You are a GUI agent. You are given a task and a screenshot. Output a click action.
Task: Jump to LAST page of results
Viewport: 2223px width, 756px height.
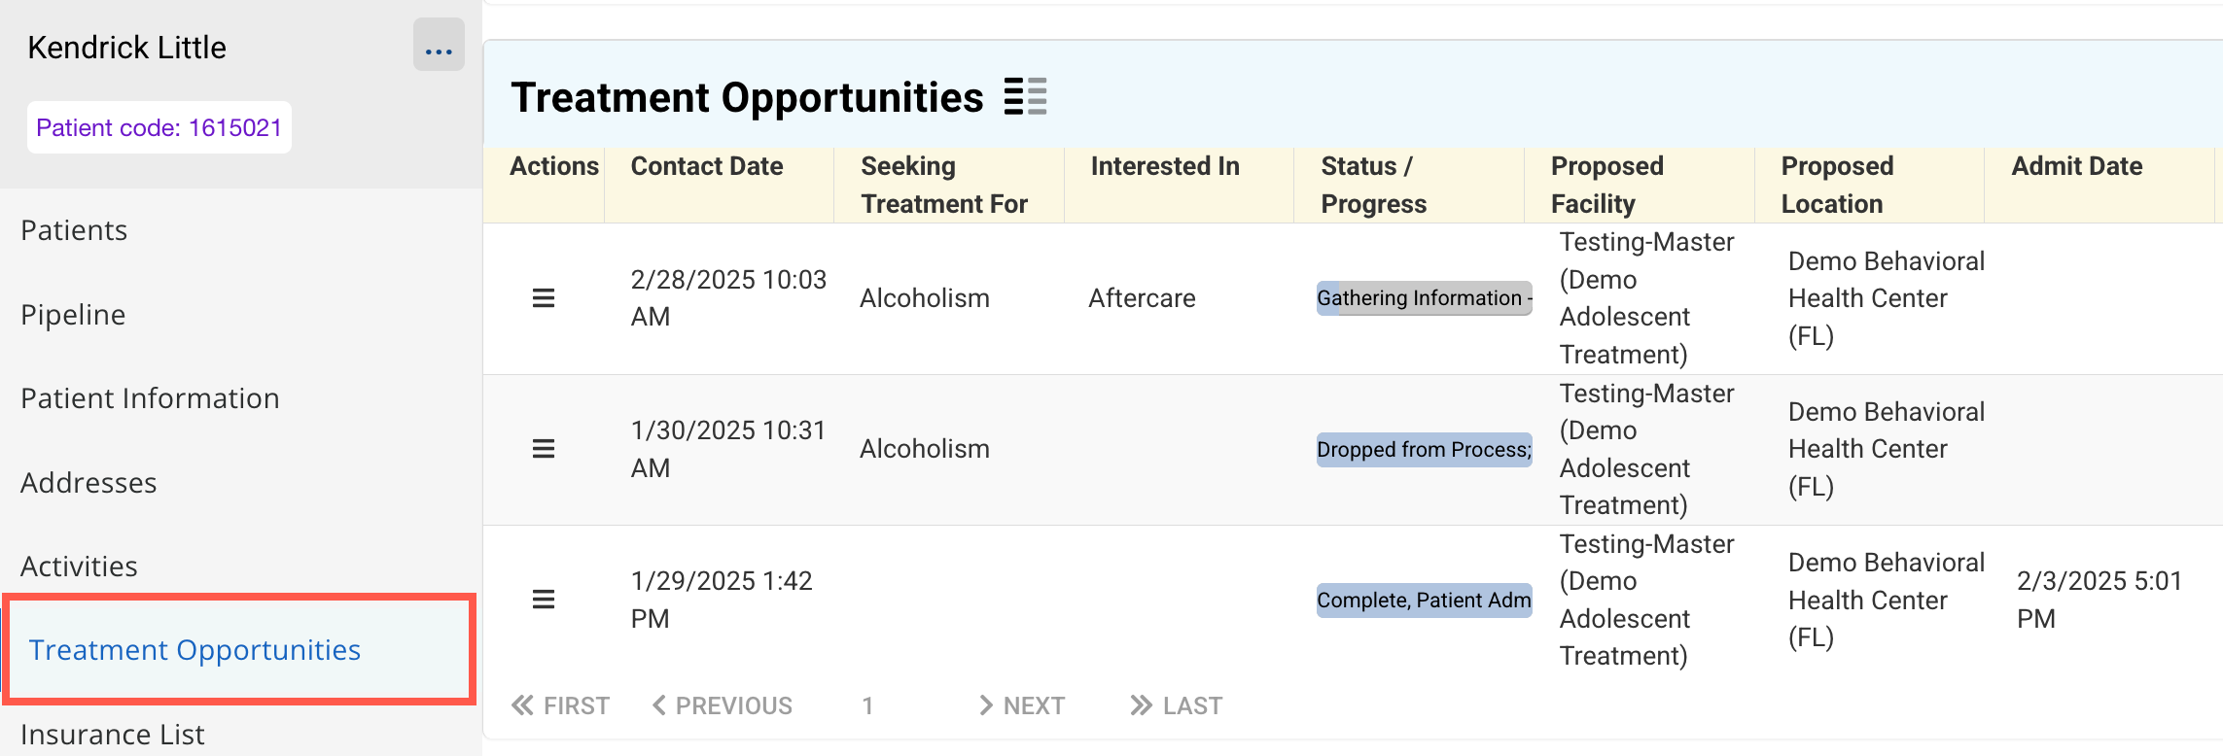[x=1177, y=705]
